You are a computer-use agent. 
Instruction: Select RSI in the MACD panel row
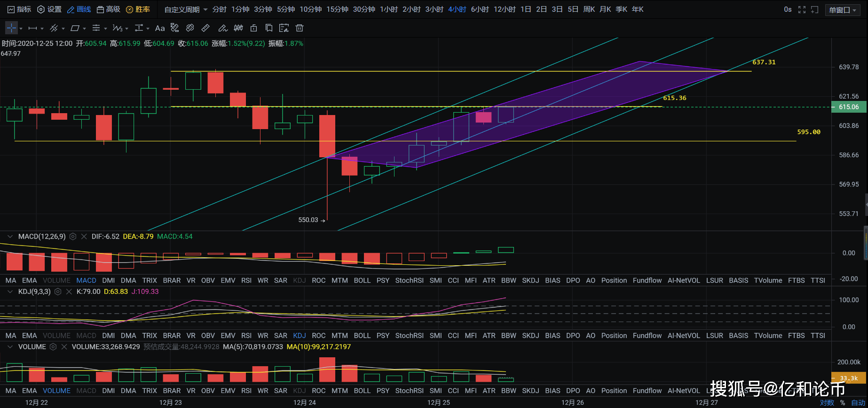246,280
